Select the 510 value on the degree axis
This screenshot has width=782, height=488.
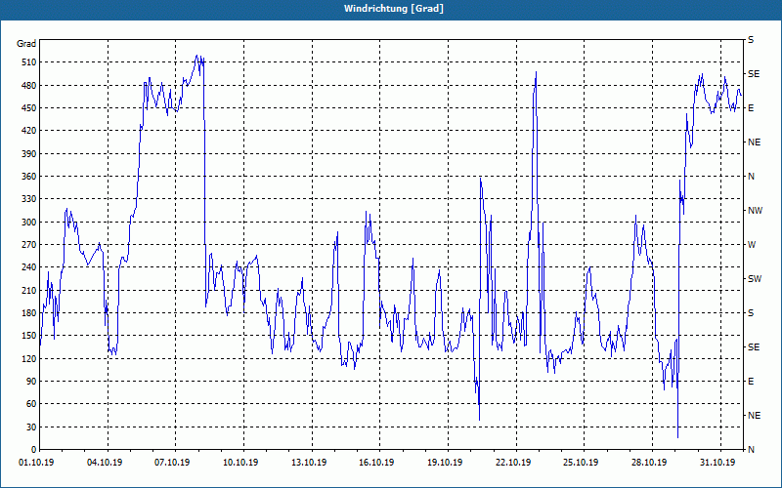(29, 62)
